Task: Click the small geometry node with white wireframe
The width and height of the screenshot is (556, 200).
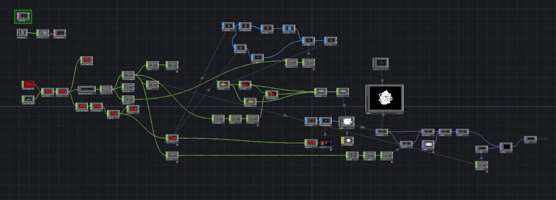Action: tap(346, 122)
